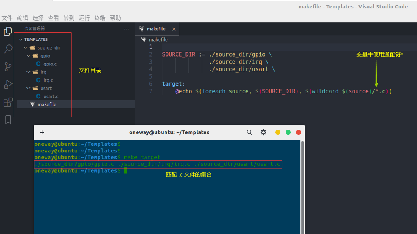Open the 编辑 menu
The width and height of the screenshot is (417, 234).
(22, 18)
